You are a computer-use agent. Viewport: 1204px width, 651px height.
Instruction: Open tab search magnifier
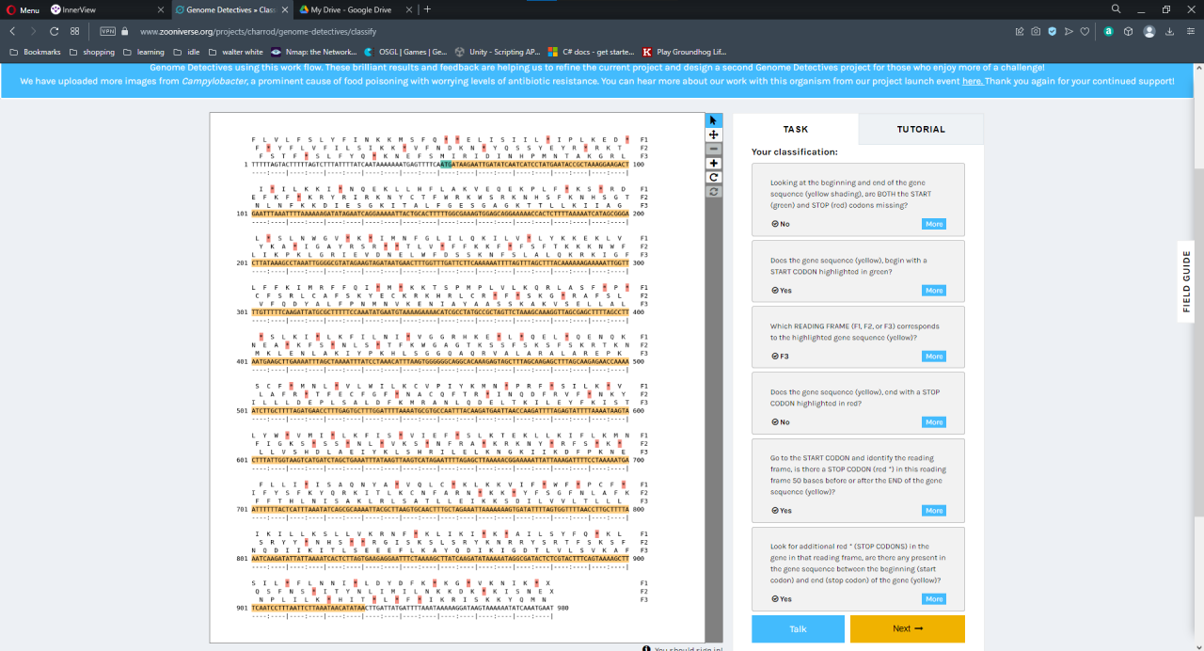click(1116, 9)
